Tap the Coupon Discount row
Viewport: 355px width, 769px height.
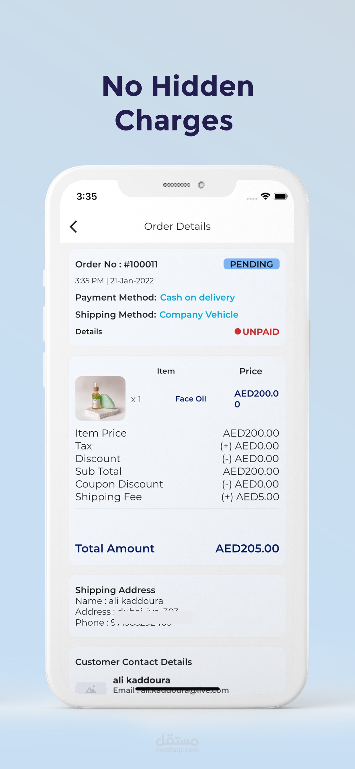click(177, 484)
